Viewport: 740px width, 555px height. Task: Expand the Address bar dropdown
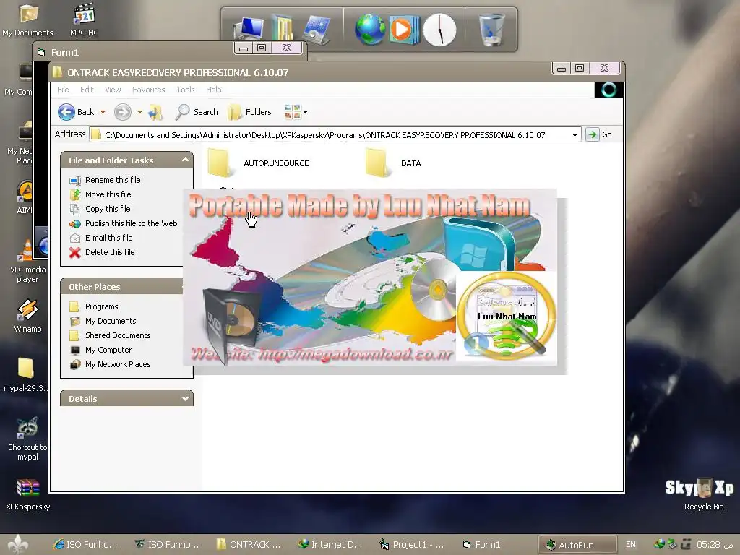pos(575,135)
